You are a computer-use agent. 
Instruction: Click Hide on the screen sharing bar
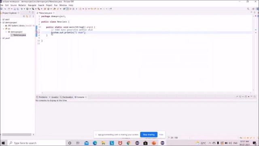(x=161, y=135)
